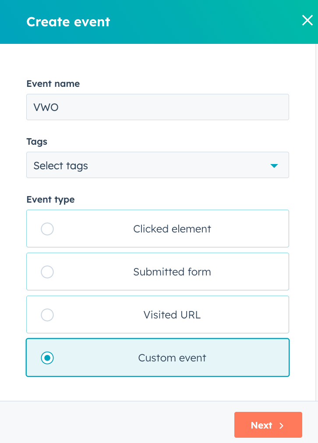The height and width of the screenshot is (443, 318).
Task: Click the Event name input field
Action: [x=157, y=107]
